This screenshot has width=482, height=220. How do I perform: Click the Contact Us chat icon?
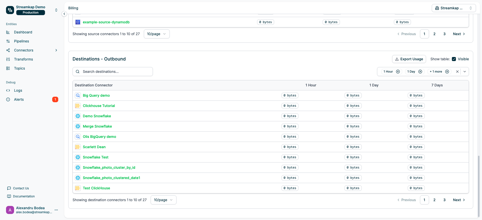[x=9, y=188]
